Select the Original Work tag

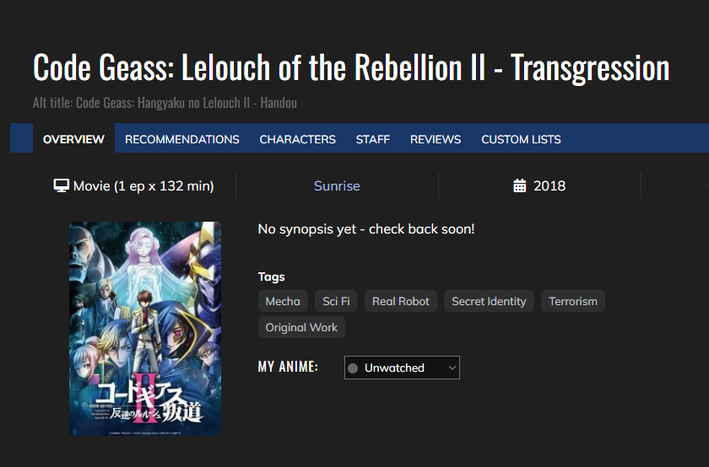point(301,327)
